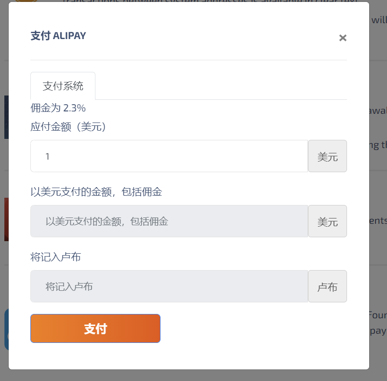Screen dimensions: 387x381
Task: Click the 佣金为 2.3% commission text
Action: (x=58, y=108)
